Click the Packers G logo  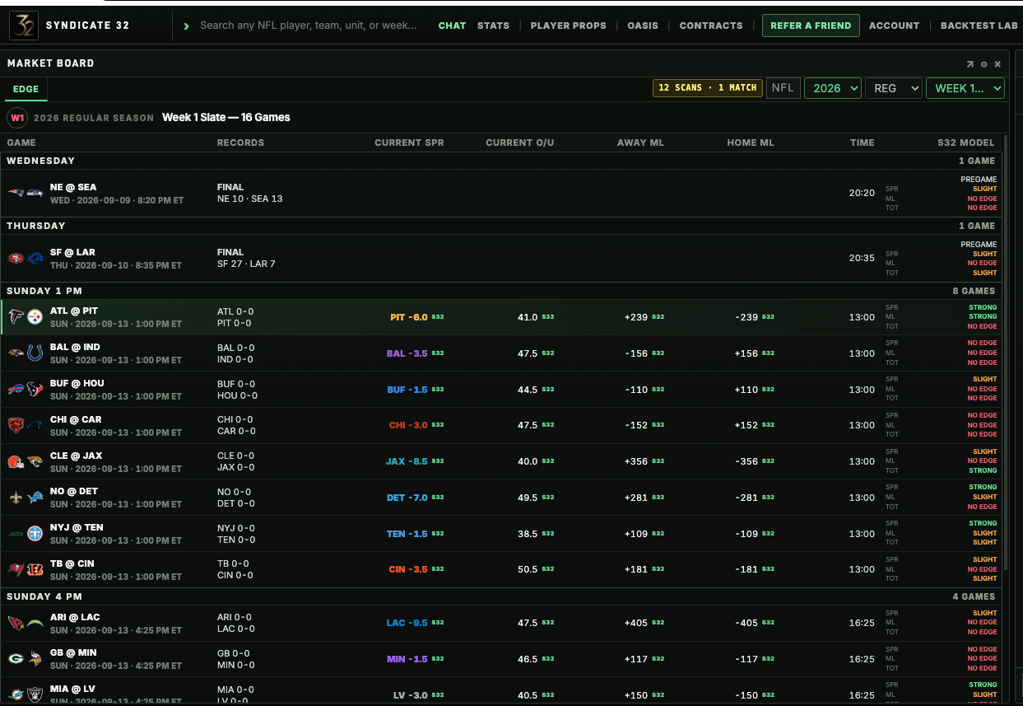click(x=16, y=659)
